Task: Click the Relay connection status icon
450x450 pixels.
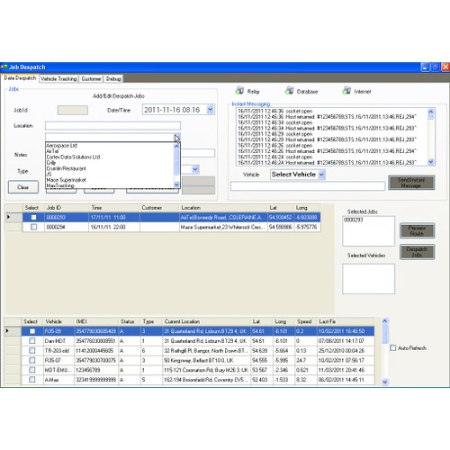Action: click(x=239, y=90)
